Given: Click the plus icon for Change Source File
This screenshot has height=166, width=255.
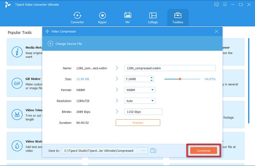Looking at the screenshot, I should 50,44.
